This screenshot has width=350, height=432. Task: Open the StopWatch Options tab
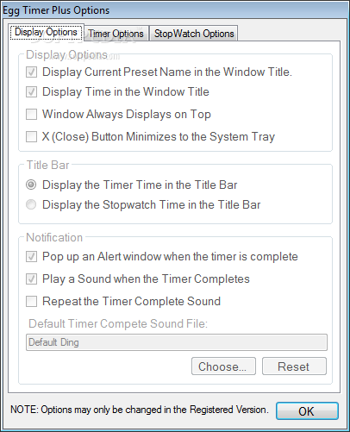(x=194, y=34)
